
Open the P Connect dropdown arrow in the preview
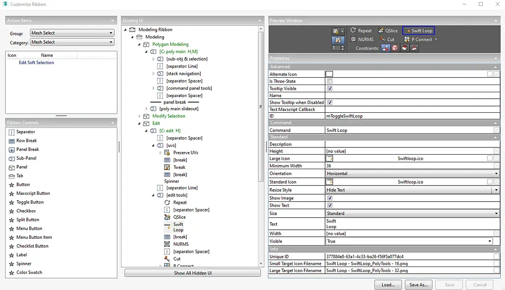(x=436, y=39)
